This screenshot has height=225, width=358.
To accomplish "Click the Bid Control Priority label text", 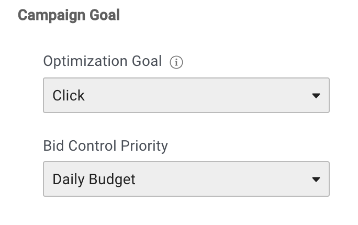I will (105, 145).
